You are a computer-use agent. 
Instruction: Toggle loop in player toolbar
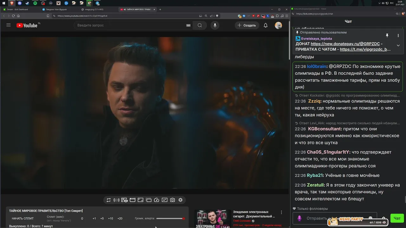(108, 200)
